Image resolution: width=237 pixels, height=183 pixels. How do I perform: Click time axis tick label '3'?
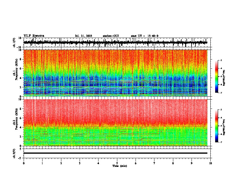tap(80, 163)
